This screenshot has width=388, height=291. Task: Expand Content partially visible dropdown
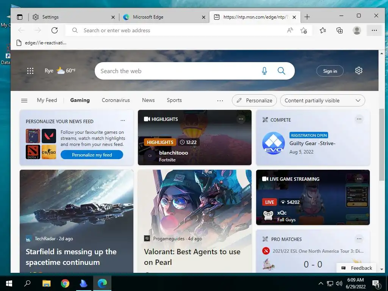coord(322,100)
